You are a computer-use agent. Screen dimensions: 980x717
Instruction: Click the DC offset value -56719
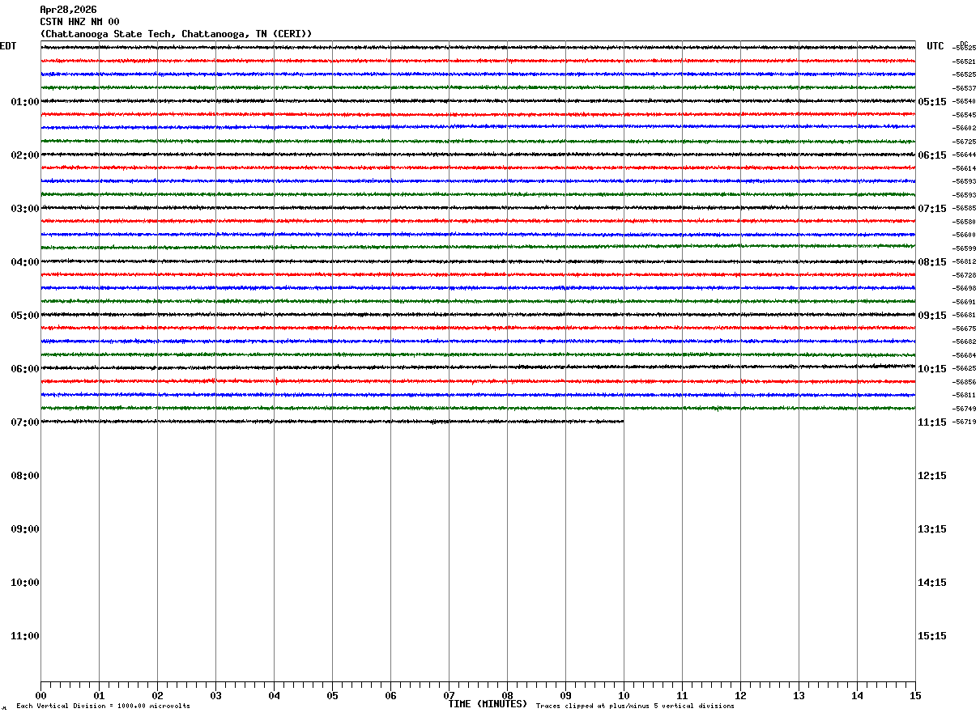pos(965,422)
